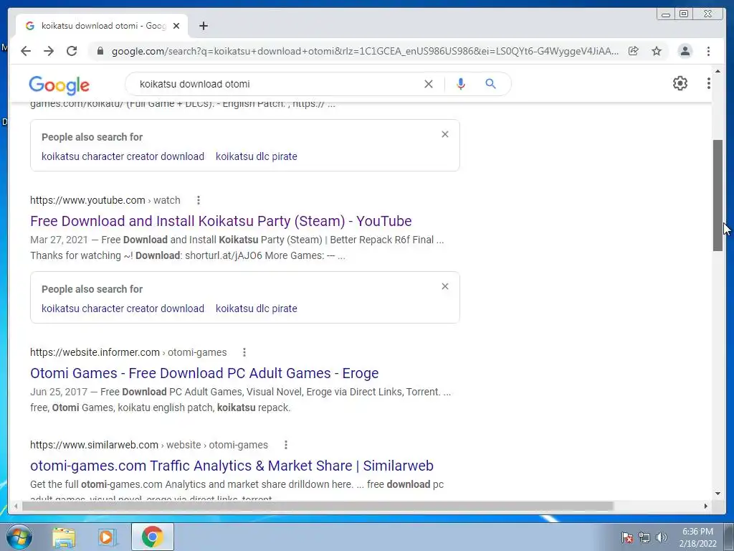Open options for similarweb.com result
Viewport: 734px width, 551px height.
pos(285,445)
